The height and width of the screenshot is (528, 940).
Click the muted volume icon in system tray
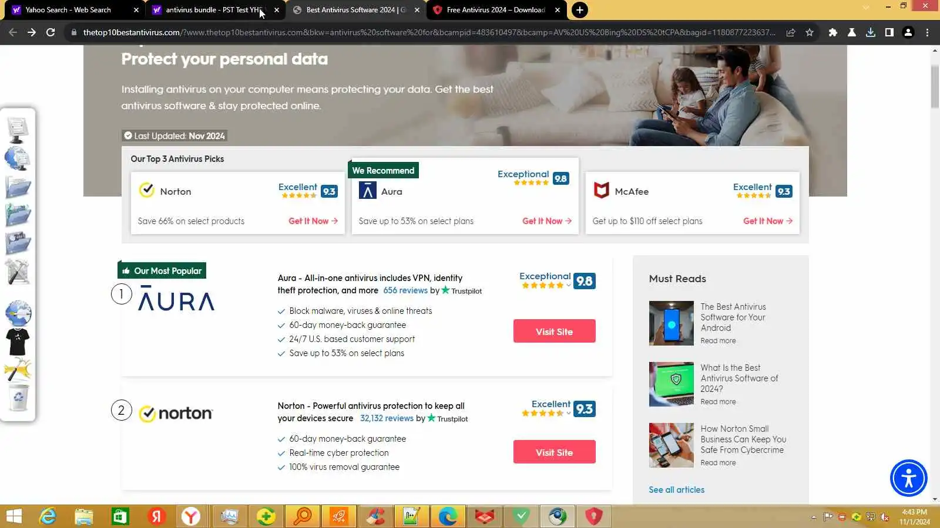[x=884, y=517]
